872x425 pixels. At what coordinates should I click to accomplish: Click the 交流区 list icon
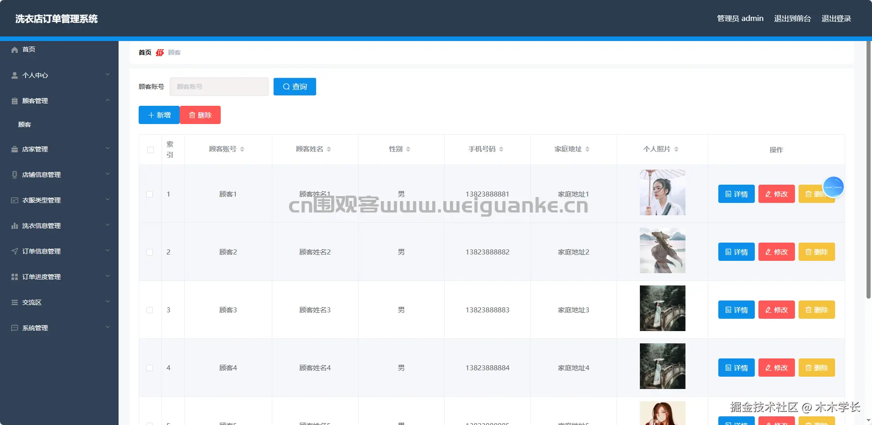(15, 302)
